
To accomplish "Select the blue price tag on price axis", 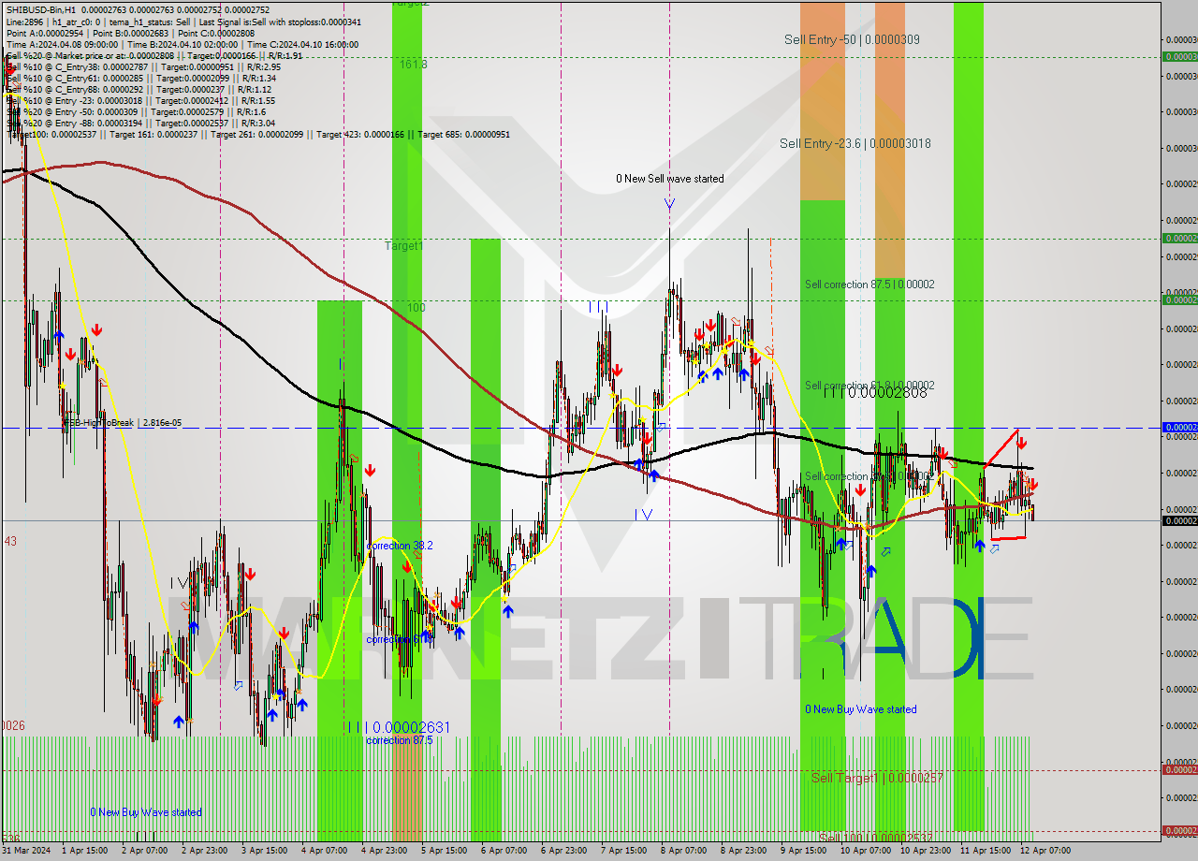I will 1179,427.
